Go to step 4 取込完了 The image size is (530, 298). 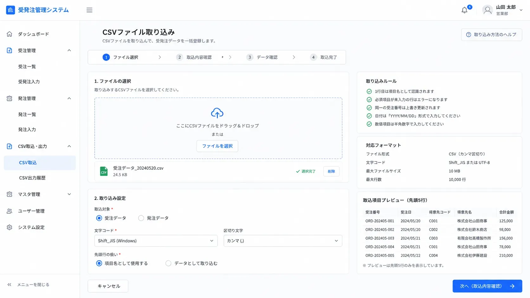click(324, 57)
